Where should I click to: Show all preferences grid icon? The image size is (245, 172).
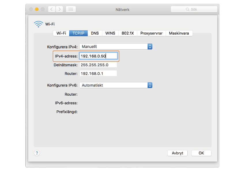pyautogui.click(x=71, y=9)
